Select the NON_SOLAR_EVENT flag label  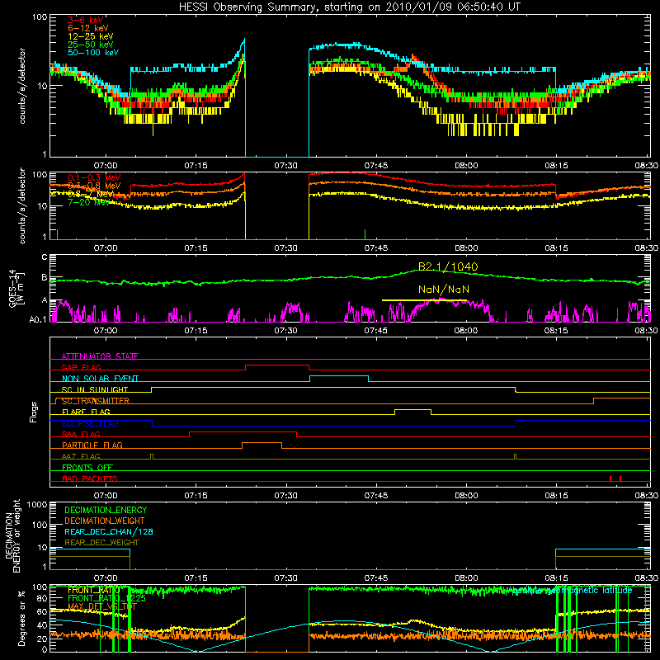click(x=100, y=379)
